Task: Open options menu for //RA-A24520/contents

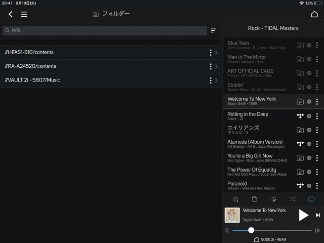Action: click(x=211, y=66)
